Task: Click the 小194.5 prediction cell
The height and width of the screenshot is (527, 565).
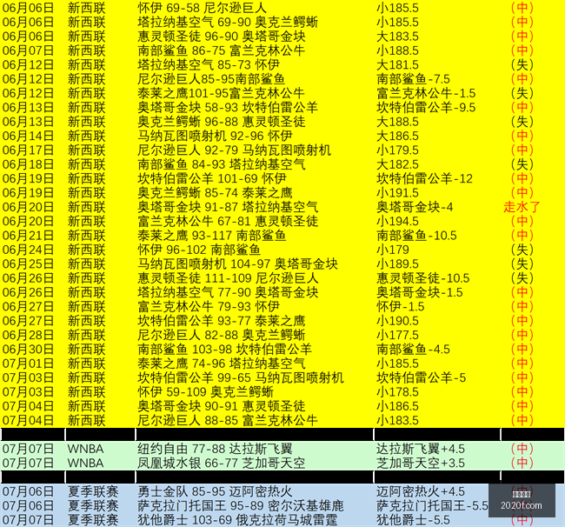Action: pos(397,222)
